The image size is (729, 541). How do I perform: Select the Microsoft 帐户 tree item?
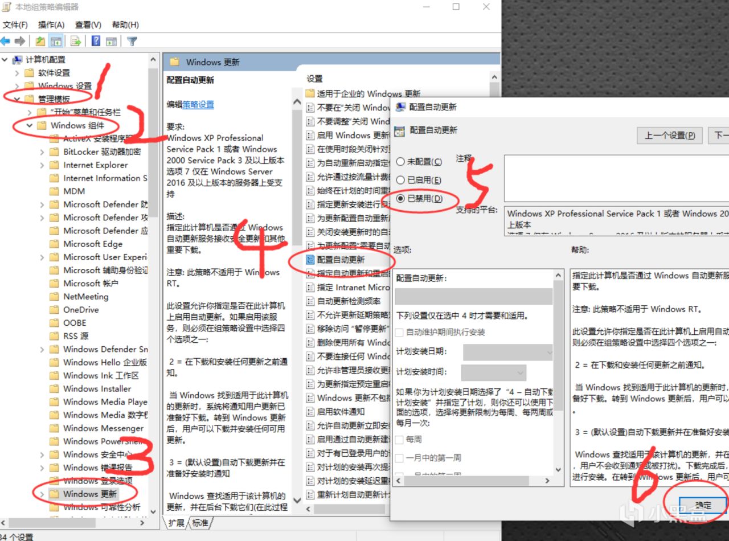pyautogui.click(x=91, y=284)
